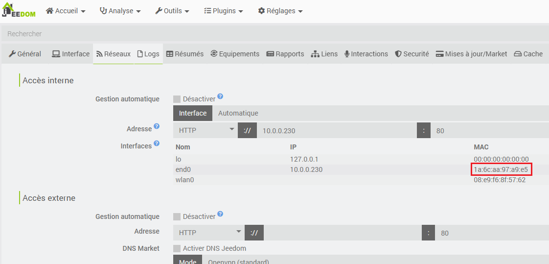Click help icon beside internal Désactiver
Viewport: 549px width, 264px height.
click(x=220, y=96)
